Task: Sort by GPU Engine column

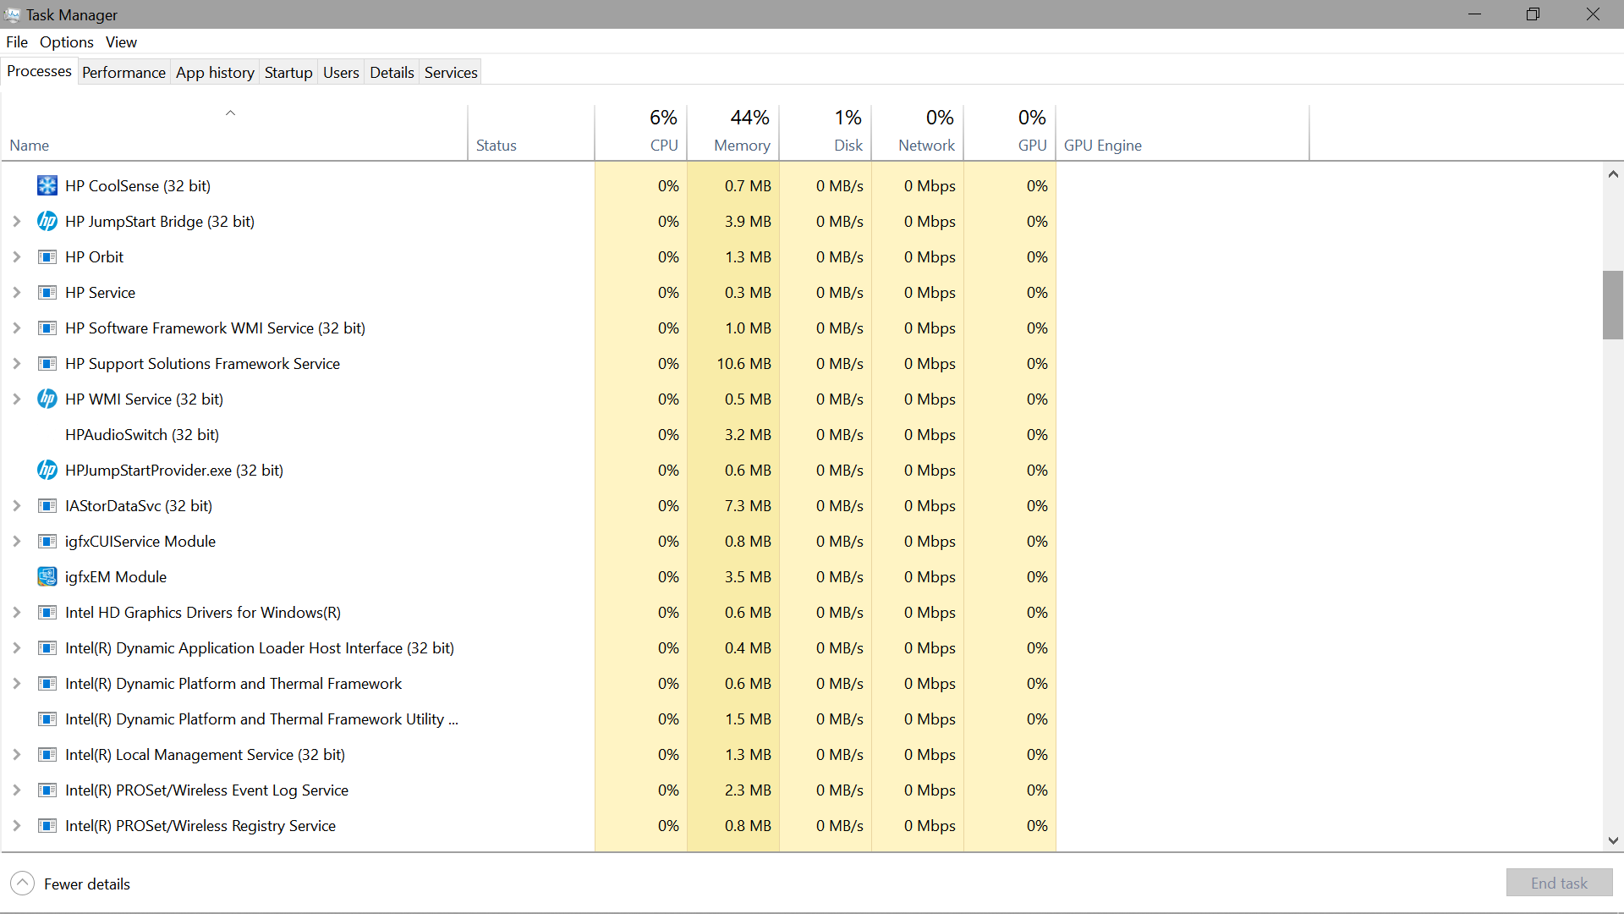Action: 1182,132
